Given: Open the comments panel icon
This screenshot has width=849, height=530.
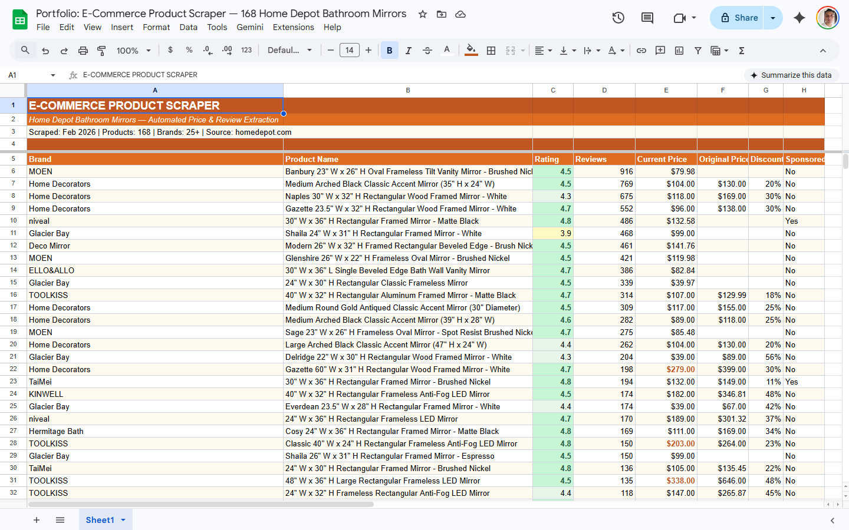Looking at the screenshot, I should tap(647, 18).
